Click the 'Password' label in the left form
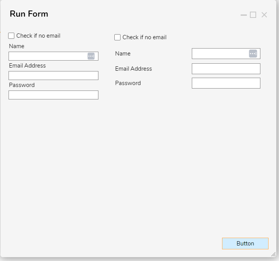The image size is (279, 261). point(22,85)
